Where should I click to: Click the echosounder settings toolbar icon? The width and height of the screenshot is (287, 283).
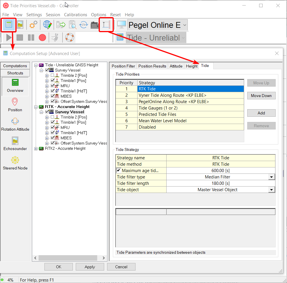(20, 25)
